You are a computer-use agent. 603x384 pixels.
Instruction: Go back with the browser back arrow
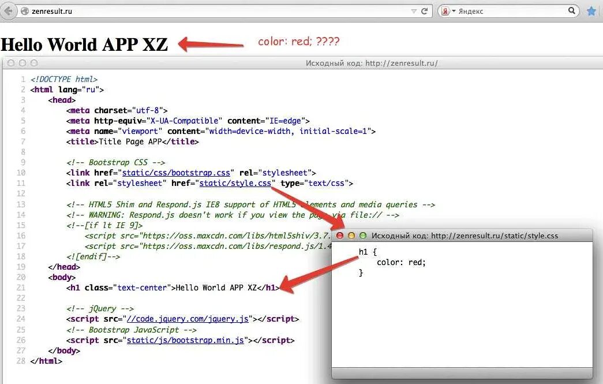pyautogui.click(x=8, y=11)
